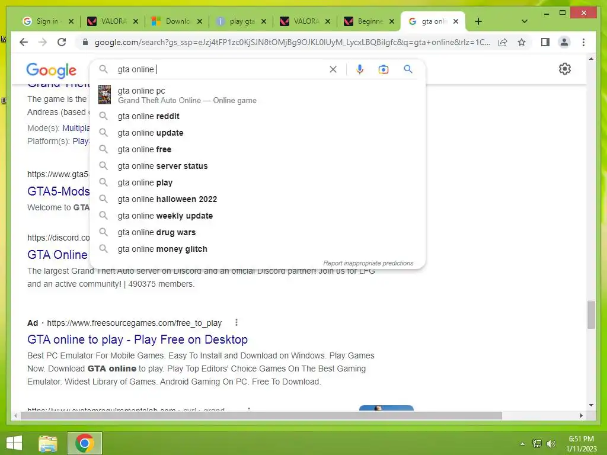This screenshot has width=607, height=455.
Task: Bookmark this tab with star icon
Action: pyautogui.click(x=522, y=42)
